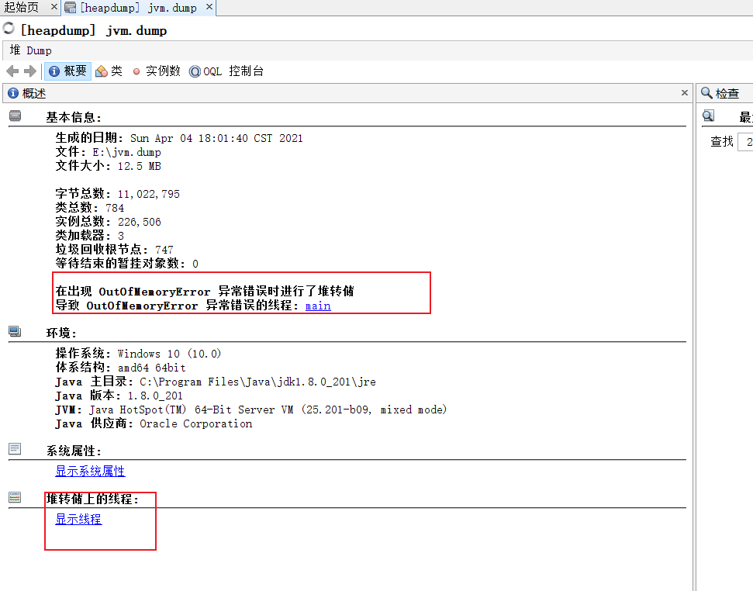The width and height of the screenshot is (753, 591).
Task: Click the JVM HotSpot 64-Bit Server VM text
Action: point(268,410)
